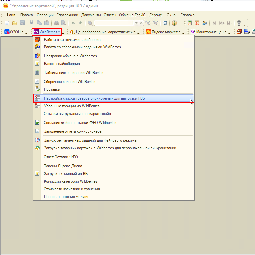Expand the search field dropdown arrow
Image resolution: width=255 pixels, height=255 pixels.
[x=136, y=23]
